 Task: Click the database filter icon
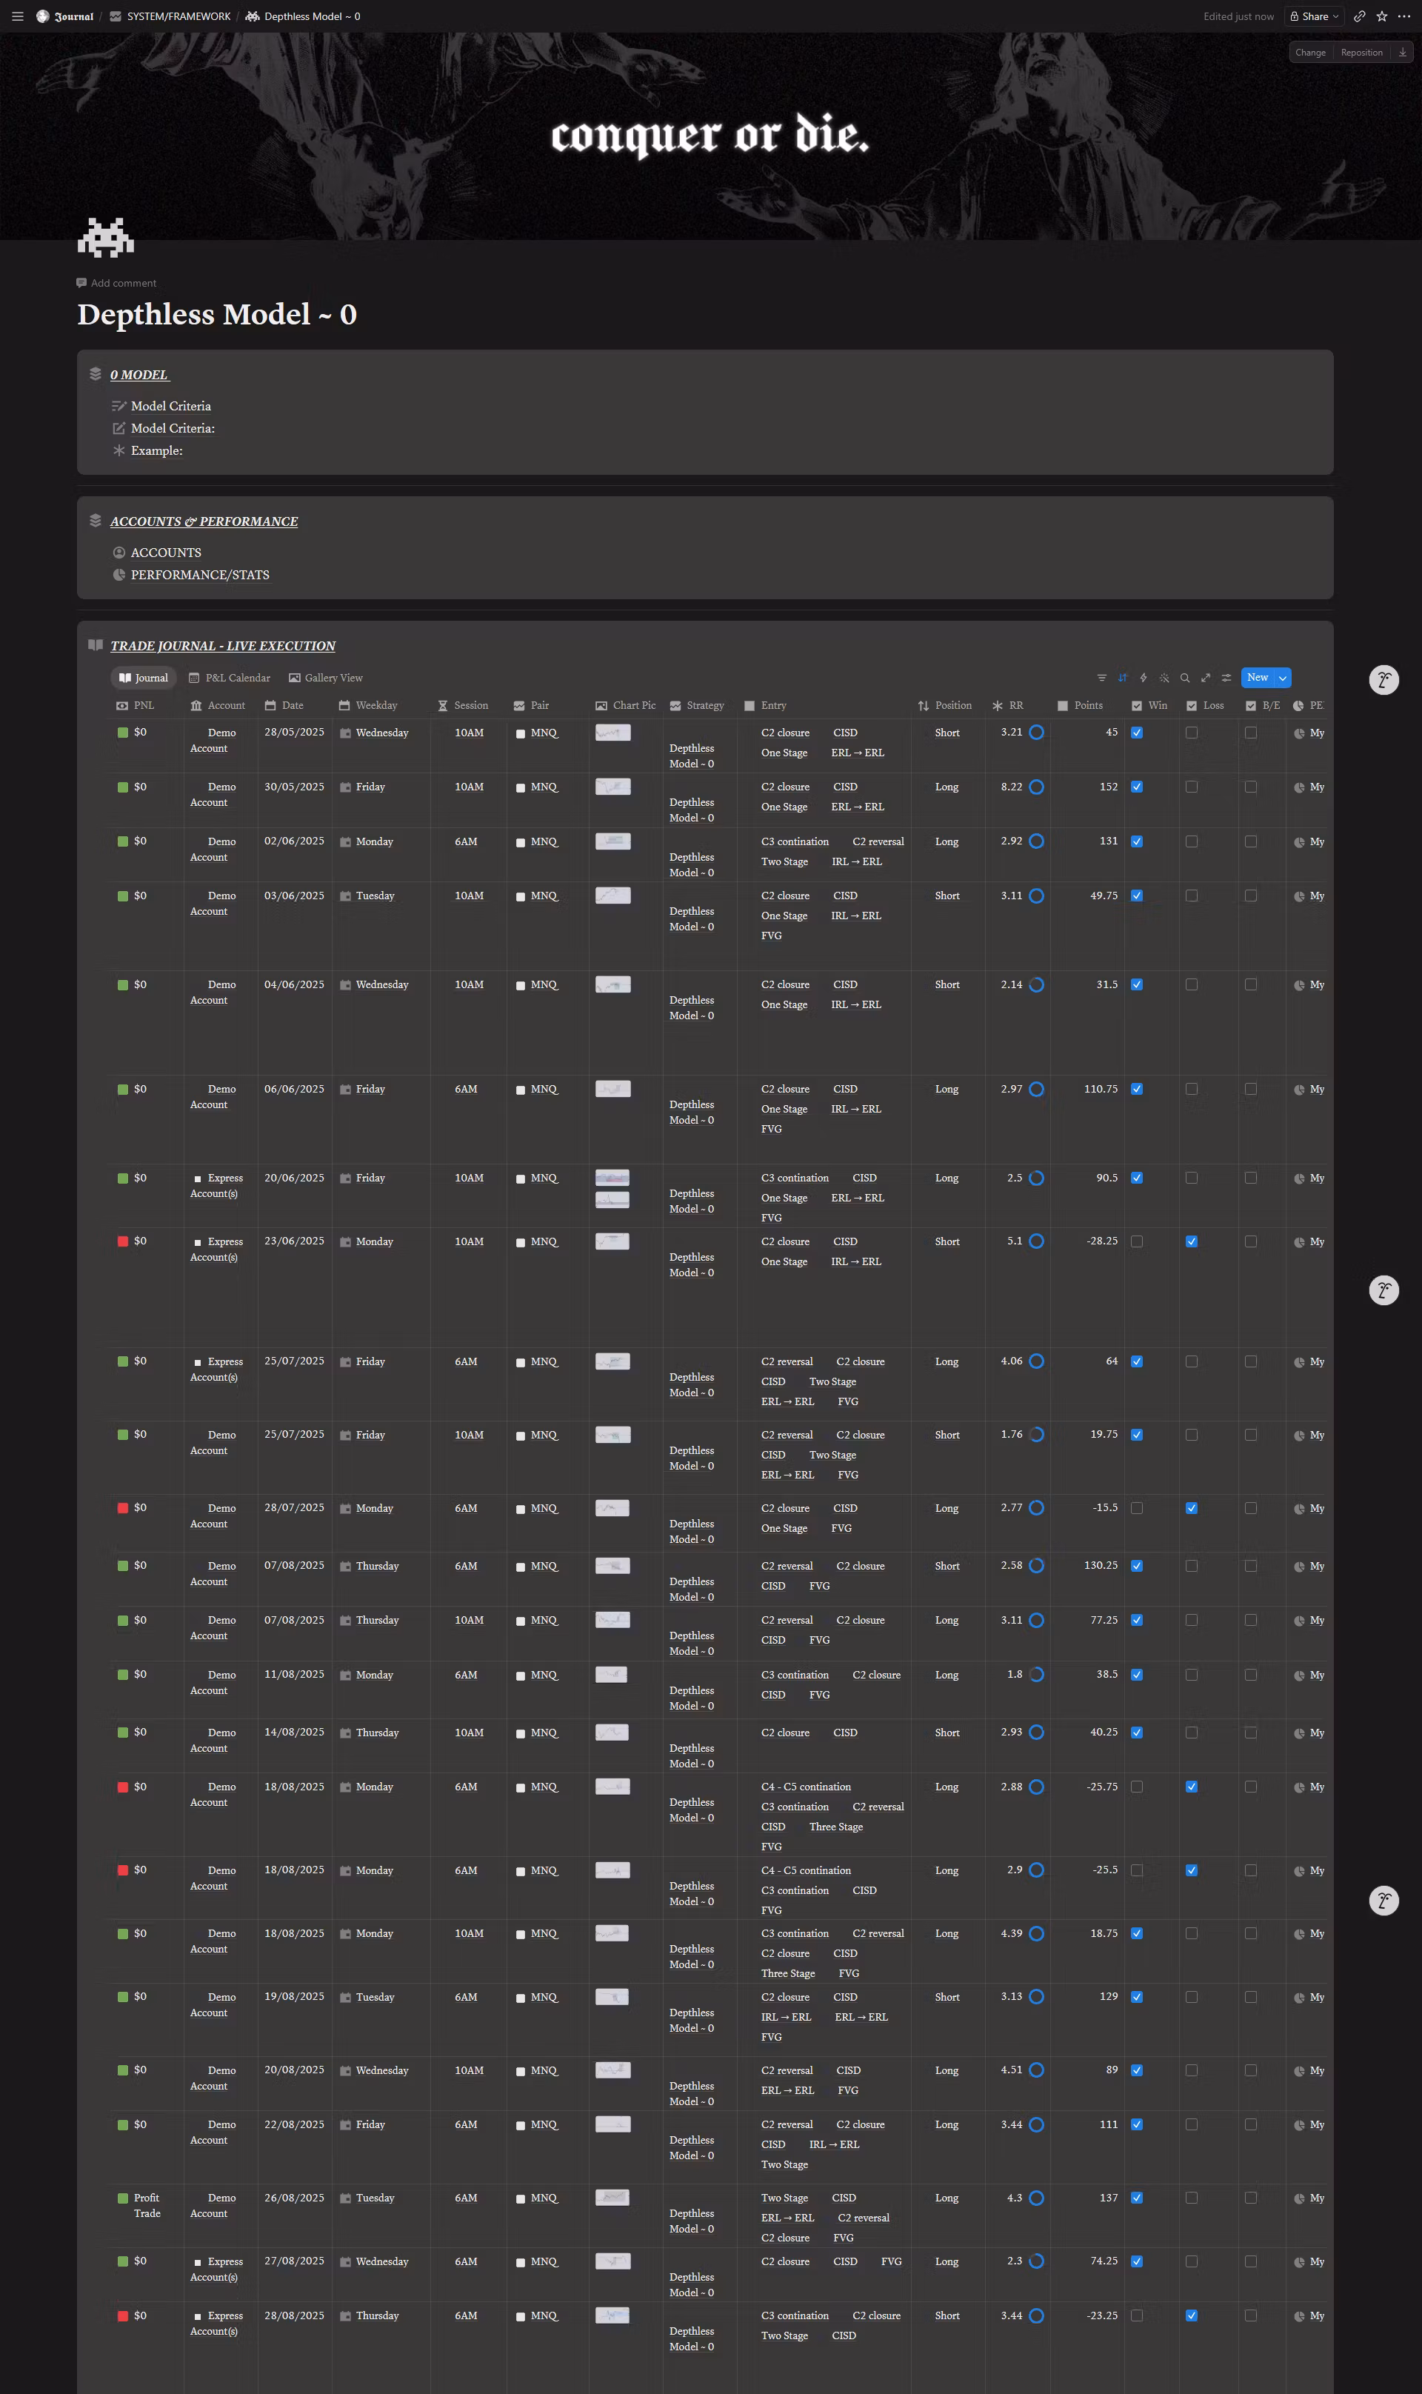coord(1102,678)
